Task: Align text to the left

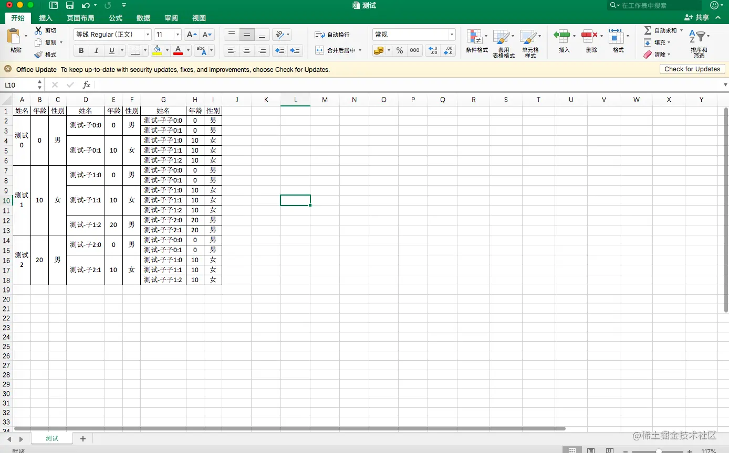Action: tap(231, 50)
